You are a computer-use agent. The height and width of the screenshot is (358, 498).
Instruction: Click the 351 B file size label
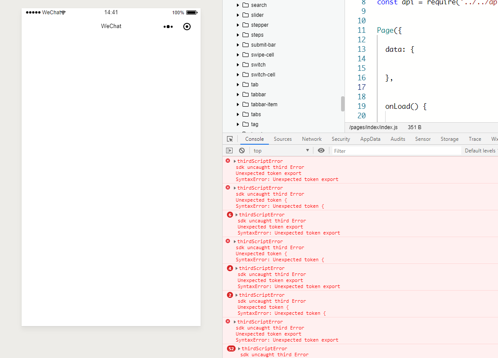click(415, 127)
